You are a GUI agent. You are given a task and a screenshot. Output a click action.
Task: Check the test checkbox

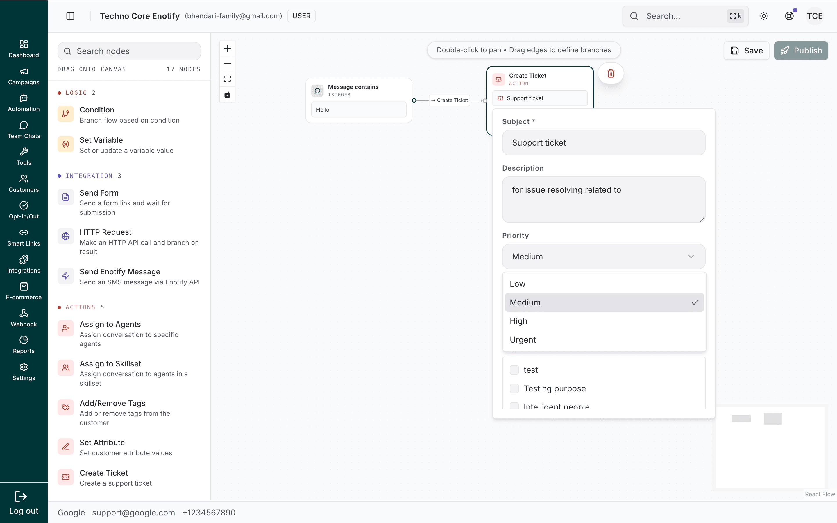514,370
